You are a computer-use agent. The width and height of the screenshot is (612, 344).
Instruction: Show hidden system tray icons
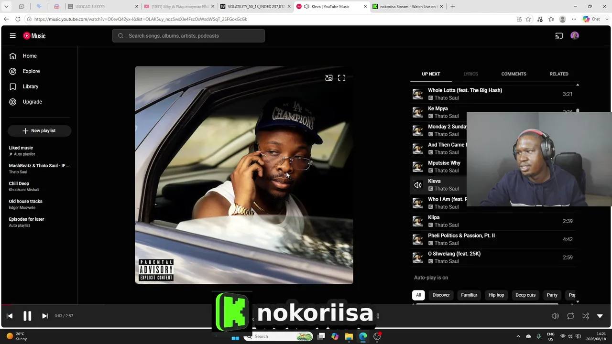(518, 336)
